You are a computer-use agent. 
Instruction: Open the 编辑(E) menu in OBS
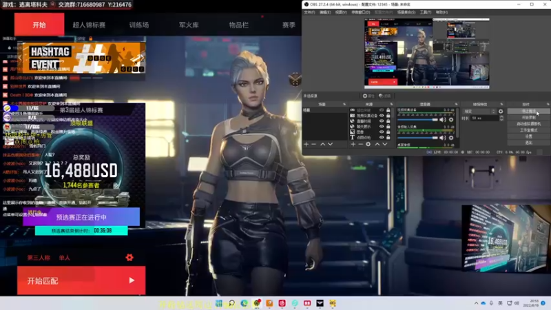(325, 12)
